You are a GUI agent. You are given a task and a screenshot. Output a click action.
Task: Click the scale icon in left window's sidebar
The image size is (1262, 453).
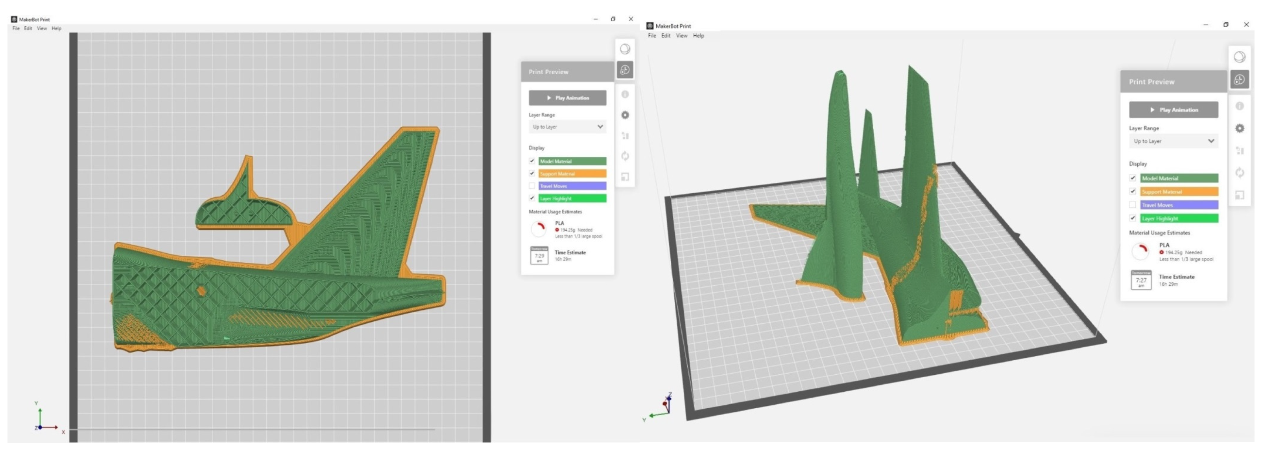(625, 176)
